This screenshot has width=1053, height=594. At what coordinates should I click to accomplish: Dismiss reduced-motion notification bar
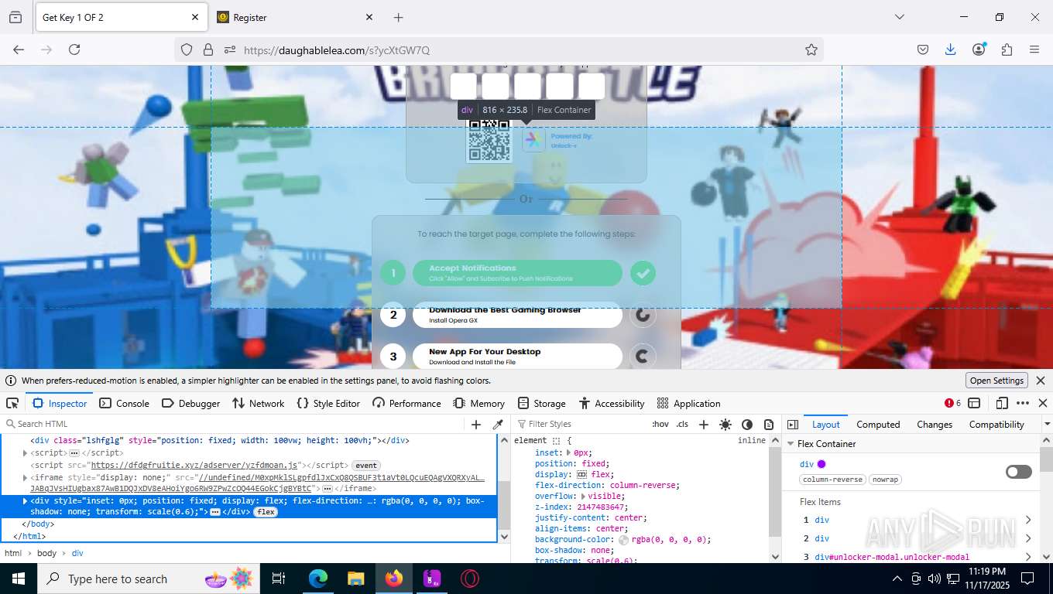[x=1041, y=381]
